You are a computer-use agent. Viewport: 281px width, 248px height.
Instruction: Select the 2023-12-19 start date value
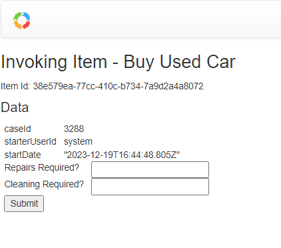(122, 155)
